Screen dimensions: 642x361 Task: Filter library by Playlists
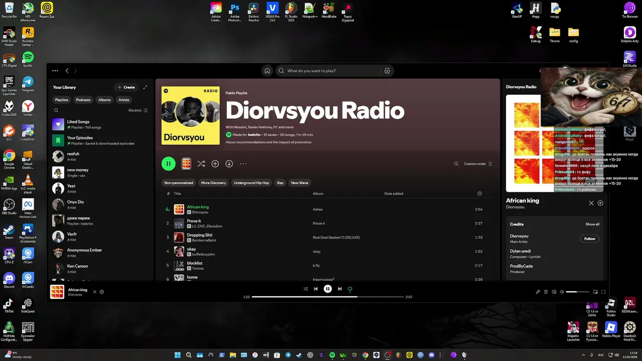tap(62, 100)
